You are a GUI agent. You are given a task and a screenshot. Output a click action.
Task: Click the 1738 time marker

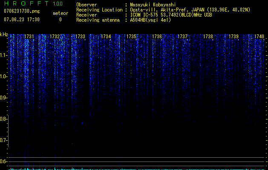pos(208,37)
